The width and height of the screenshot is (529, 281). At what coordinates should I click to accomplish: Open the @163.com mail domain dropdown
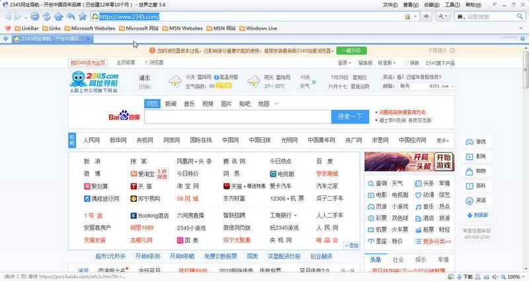pos(442,86)
